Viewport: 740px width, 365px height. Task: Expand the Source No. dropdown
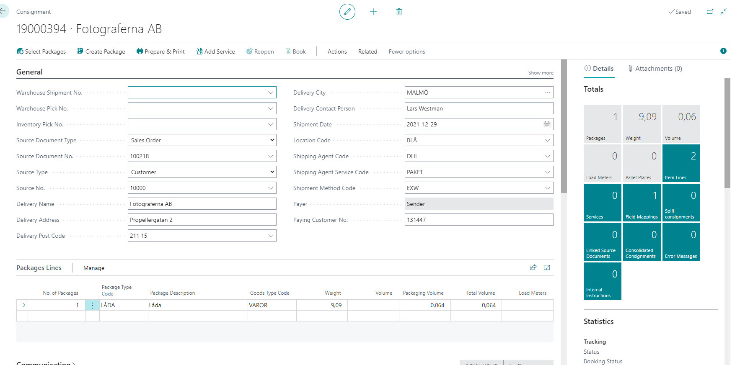click(271, 188)
